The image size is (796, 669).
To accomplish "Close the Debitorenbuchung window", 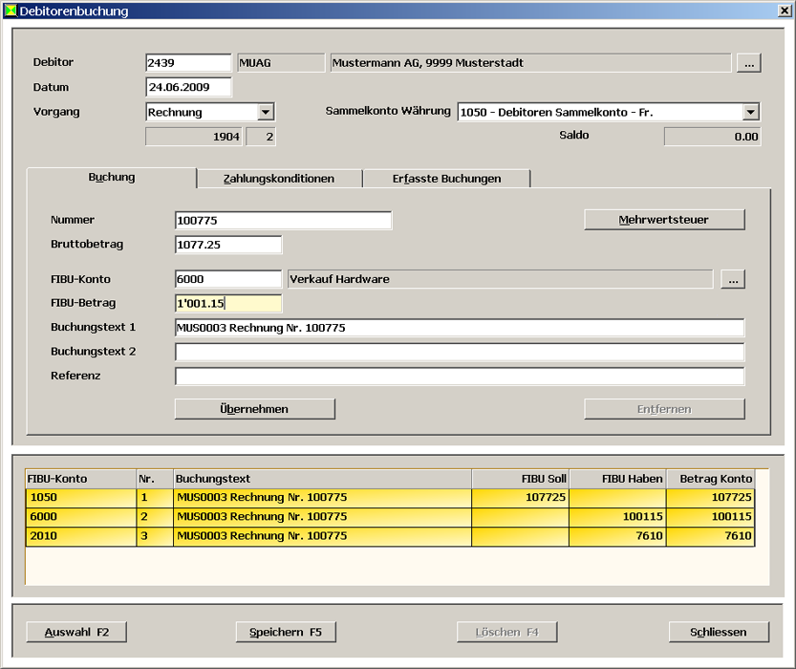I will pyautogui.click(x=785, y=11).
